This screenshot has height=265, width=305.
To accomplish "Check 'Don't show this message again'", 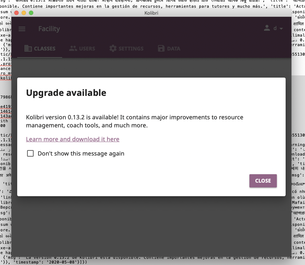I will [30, 153].
